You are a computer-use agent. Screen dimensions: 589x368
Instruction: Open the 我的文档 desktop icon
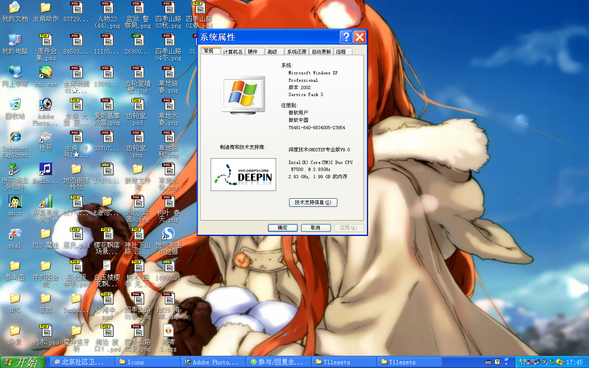pos(15,11)
